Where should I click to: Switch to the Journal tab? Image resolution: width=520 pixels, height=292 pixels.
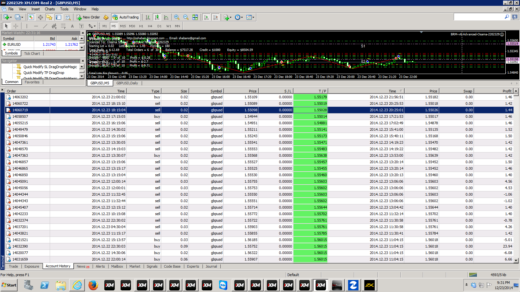click(211, 266)
